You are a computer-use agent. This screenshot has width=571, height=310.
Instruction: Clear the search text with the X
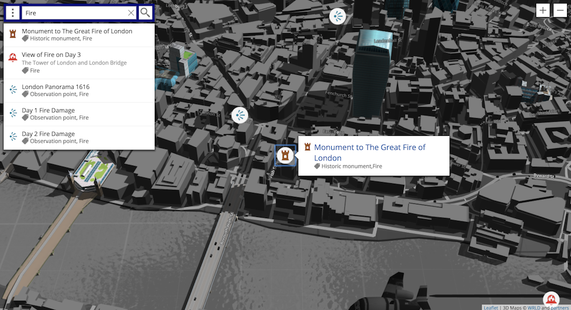tap(131, 13)
